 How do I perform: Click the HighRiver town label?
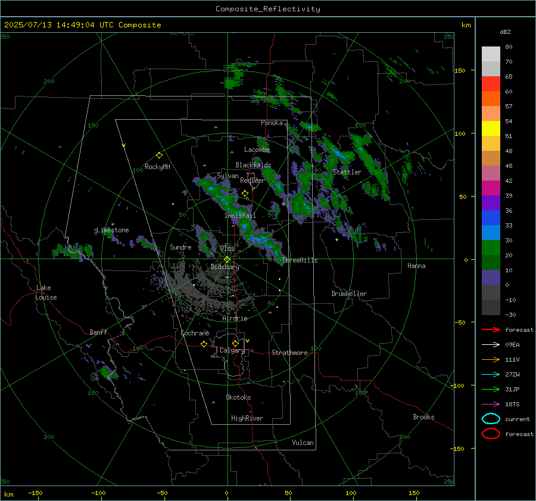click(x=247, y=418)
